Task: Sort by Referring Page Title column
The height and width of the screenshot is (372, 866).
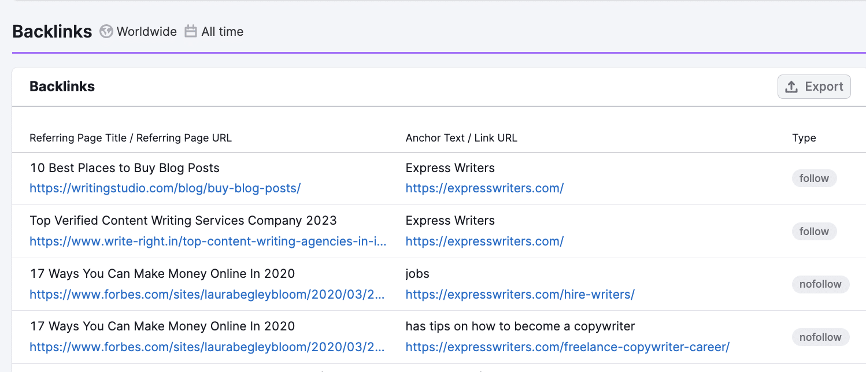Action: click(x=130, y=138)
